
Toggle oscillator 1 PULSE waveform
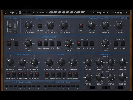pos(14,74)
